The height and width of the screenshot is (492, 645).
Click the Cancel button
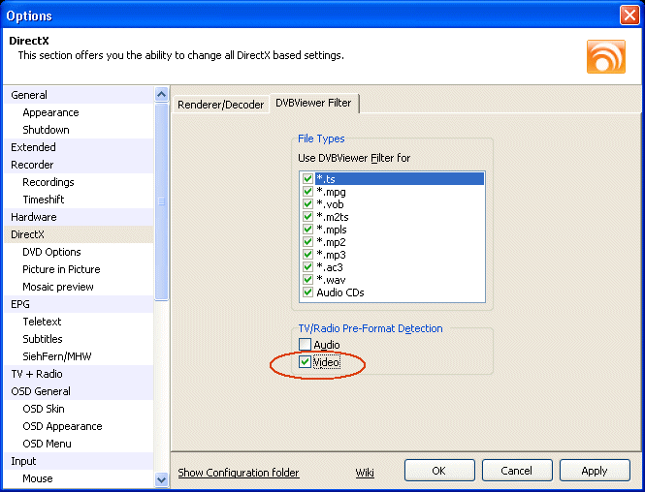(517, 471)
